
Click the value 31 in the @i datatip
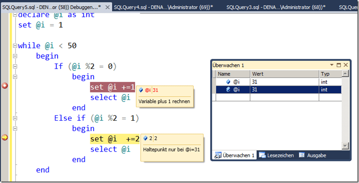pyautogui.click(x=155, y=90)
